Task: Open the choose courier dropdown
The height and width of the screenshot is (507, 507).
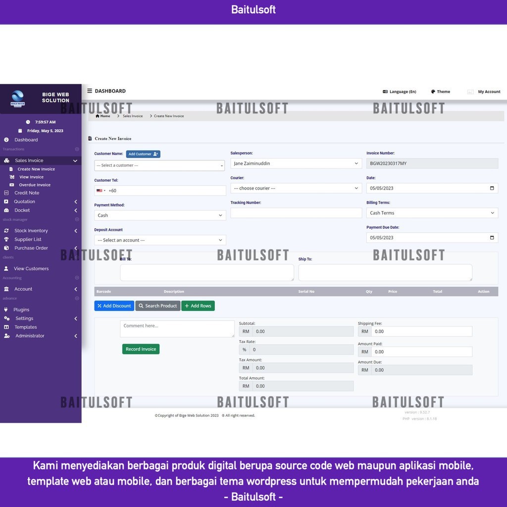Action: [x=296, y=188]
